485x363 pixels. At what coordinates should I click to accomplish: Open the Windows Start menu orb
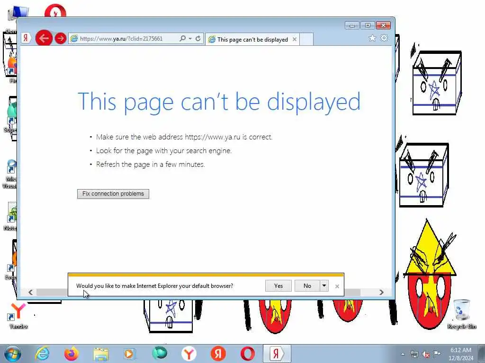point(13,354)
